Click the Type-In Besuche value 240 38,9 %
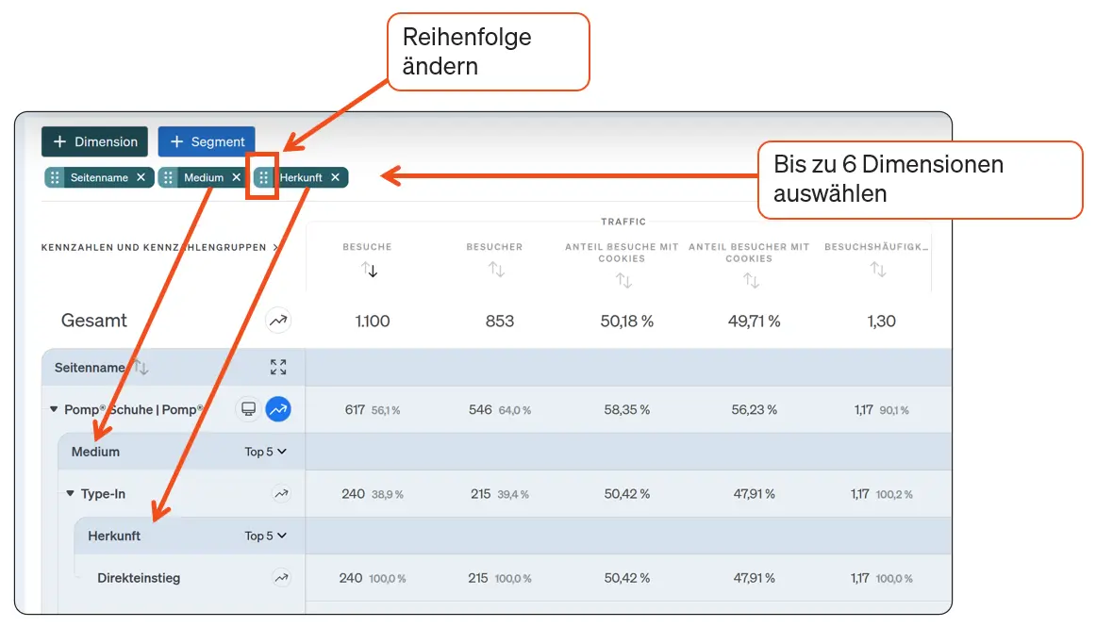Image resolution: width=1096 pixels, height=627 pixels. click(373, 494)
